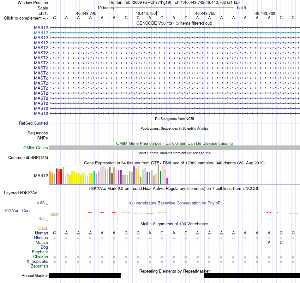The image size is (300, 283).
Task: Click the orange Gaps label
Action: 43,228
